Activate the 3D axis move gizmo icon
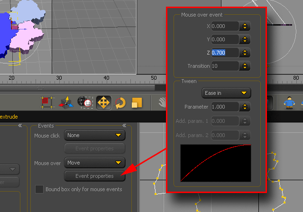Image resolution: width=303 pixels, height=212 pixels. coord(66,102)
